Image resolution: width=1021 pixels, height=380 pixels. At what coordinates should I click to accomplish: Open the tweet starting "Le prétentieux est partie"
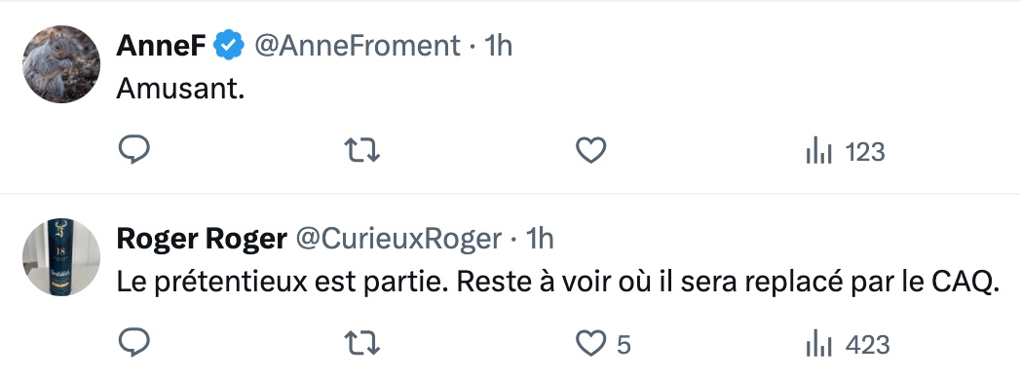click(557, 282)
